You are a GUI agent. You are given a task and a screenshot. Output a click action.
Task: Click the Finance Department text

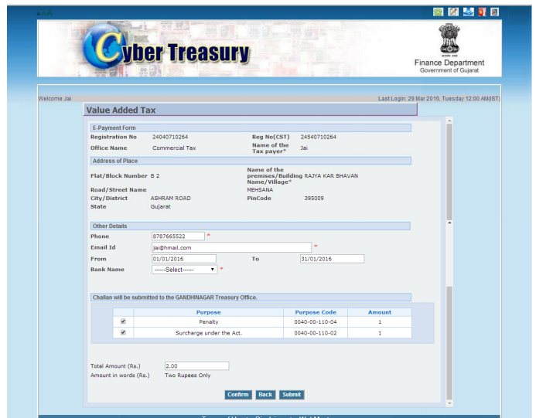[x=449, y=63]
